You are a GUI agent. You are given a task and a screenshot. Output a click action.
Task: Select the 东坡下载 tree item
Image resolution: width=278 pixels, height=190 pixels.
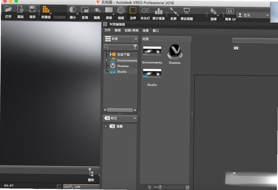point(123,55)
